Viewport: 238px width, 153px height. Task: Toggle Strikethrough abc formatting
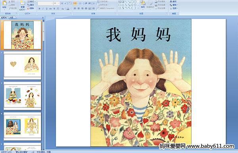[50, 9]
